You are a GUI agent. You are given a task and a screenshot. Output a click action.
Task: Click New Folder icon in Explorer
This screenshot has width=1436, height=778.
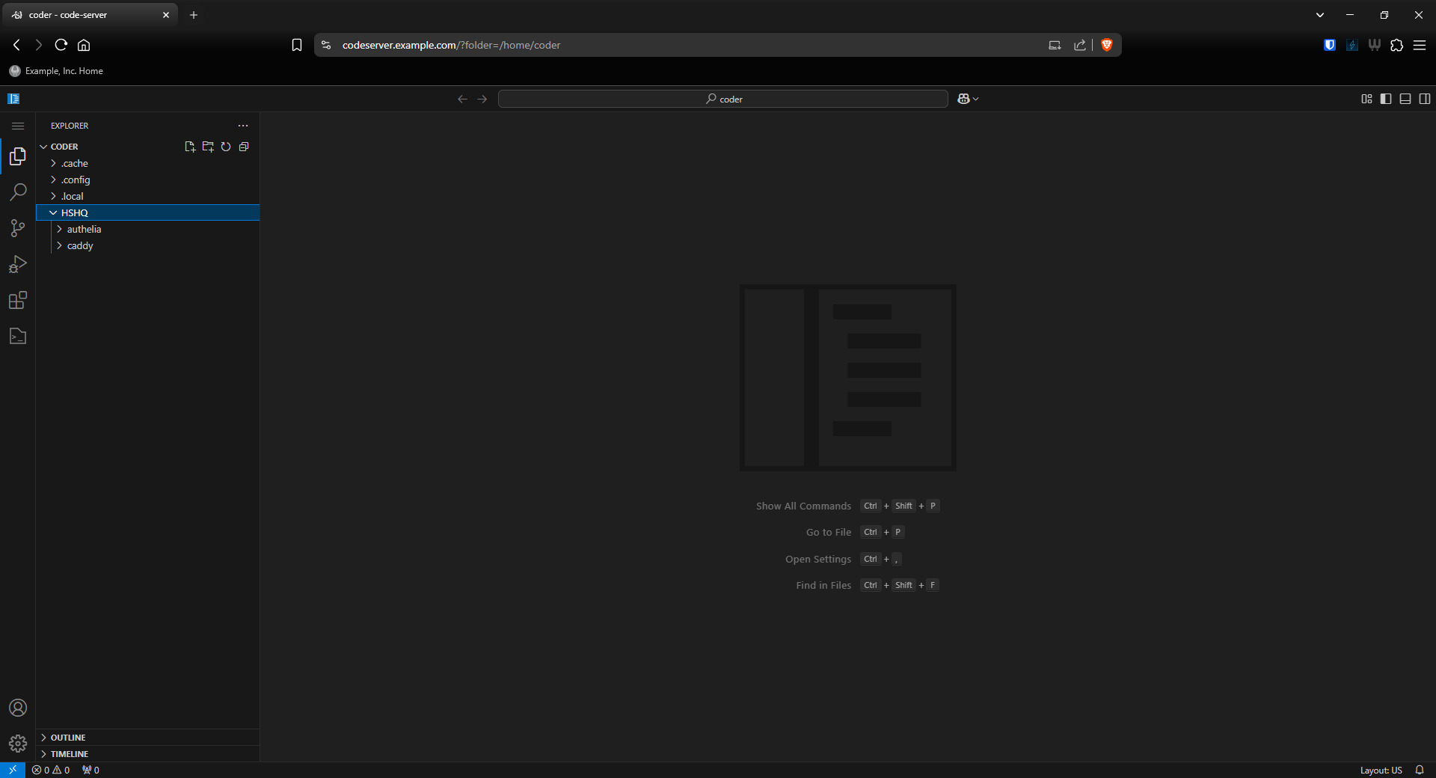(x=208, y=147)
